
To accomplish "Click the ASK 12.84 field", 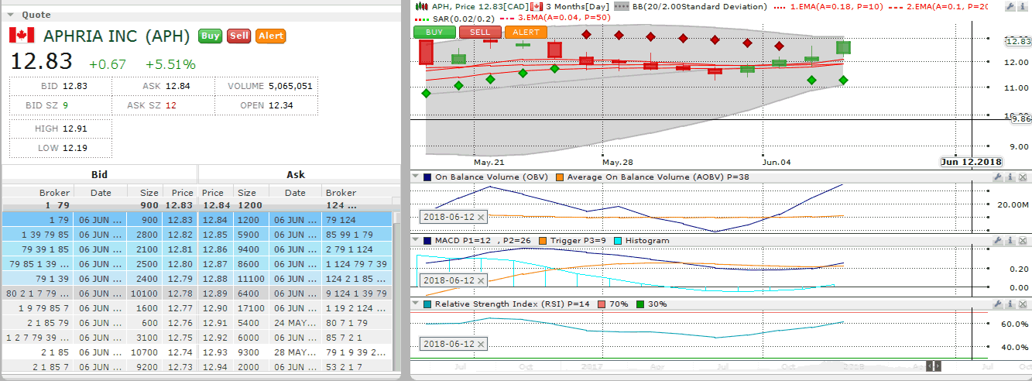I will click(163, 86).
